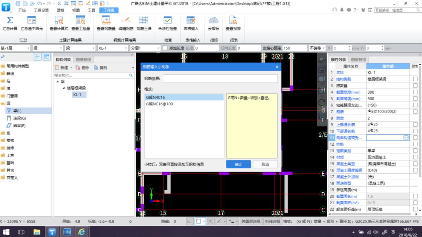Click 汇总选中图元 ribbon icon
Viewport: 422px width, 237px height.
31,20
